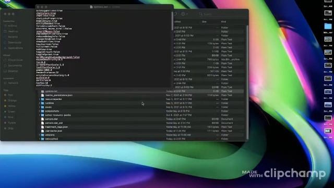Expand the server-resource-packs disclosure triangle

click(40, 115)
